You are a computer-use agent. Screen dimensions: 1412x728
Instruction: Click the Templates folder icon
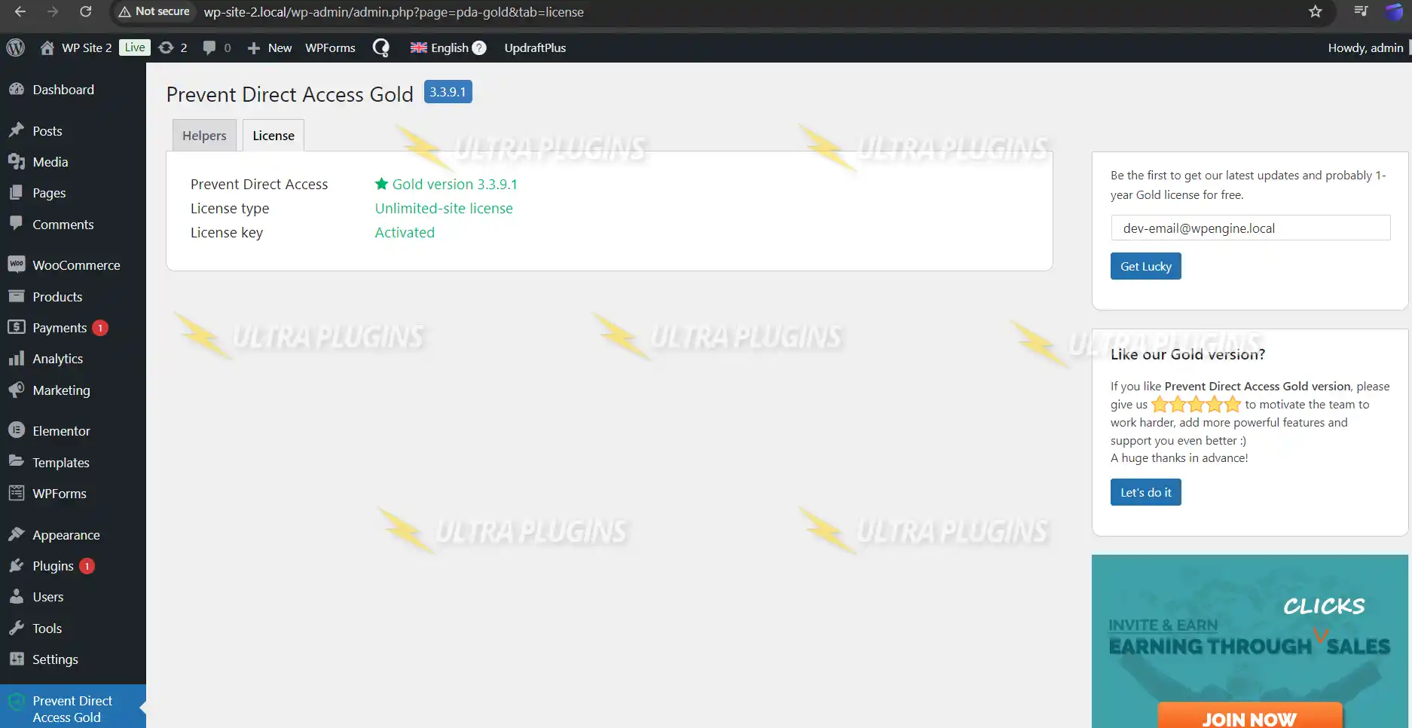[x=17, y=462]
